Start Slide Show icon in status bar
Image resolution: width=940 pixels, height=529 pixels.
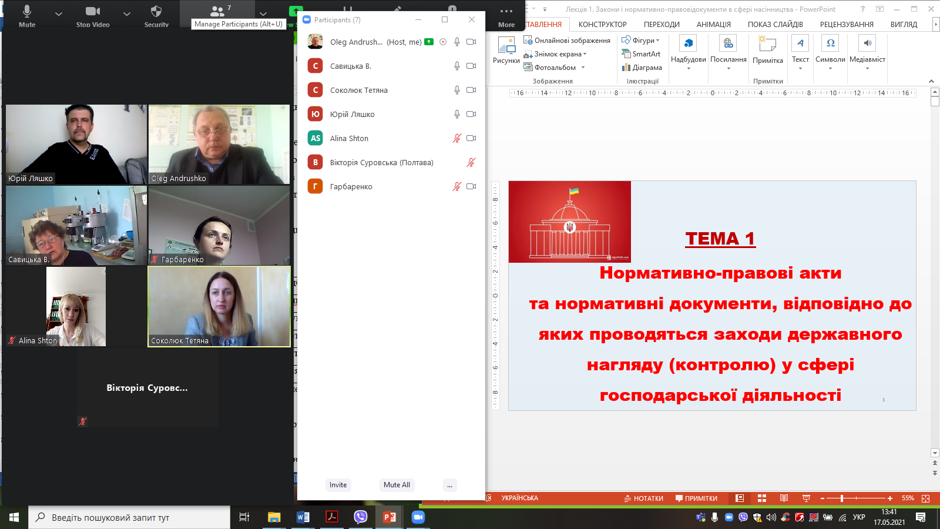click(806, 498)
